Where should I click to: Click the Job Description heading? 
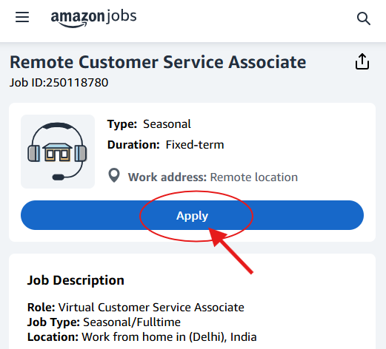76,280
